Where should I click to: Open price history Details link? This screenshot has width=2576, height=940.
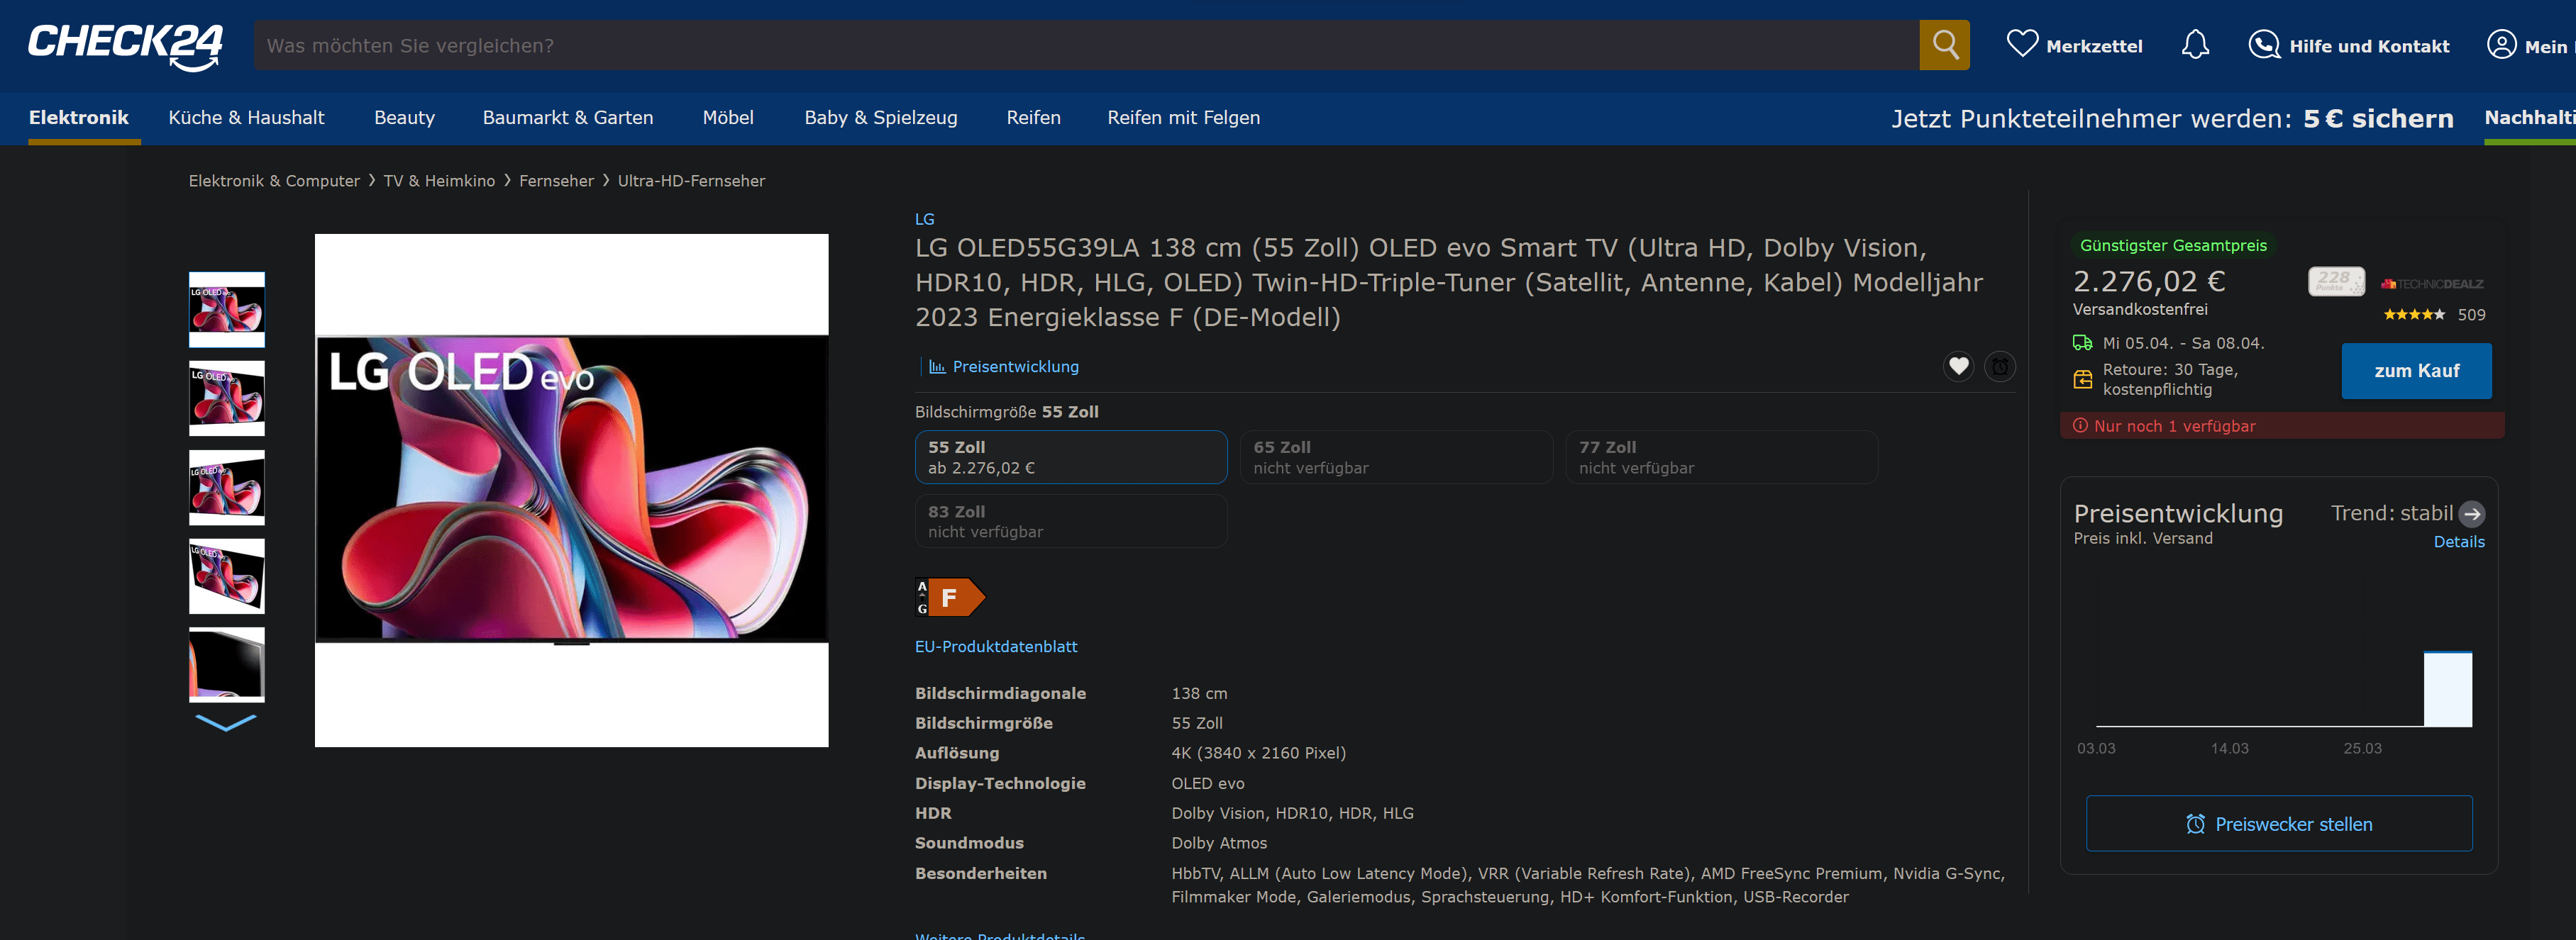[x=2458, y=542]
